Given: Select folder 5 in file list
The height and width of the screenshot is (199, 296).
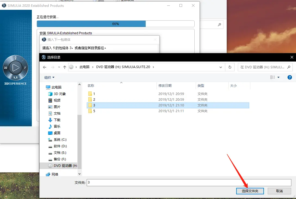Looking at the screenshot, I should (168, 111).
